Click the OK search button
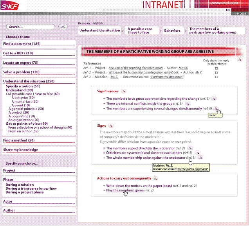This screenshot has height=226, width=249. point(63,27)
